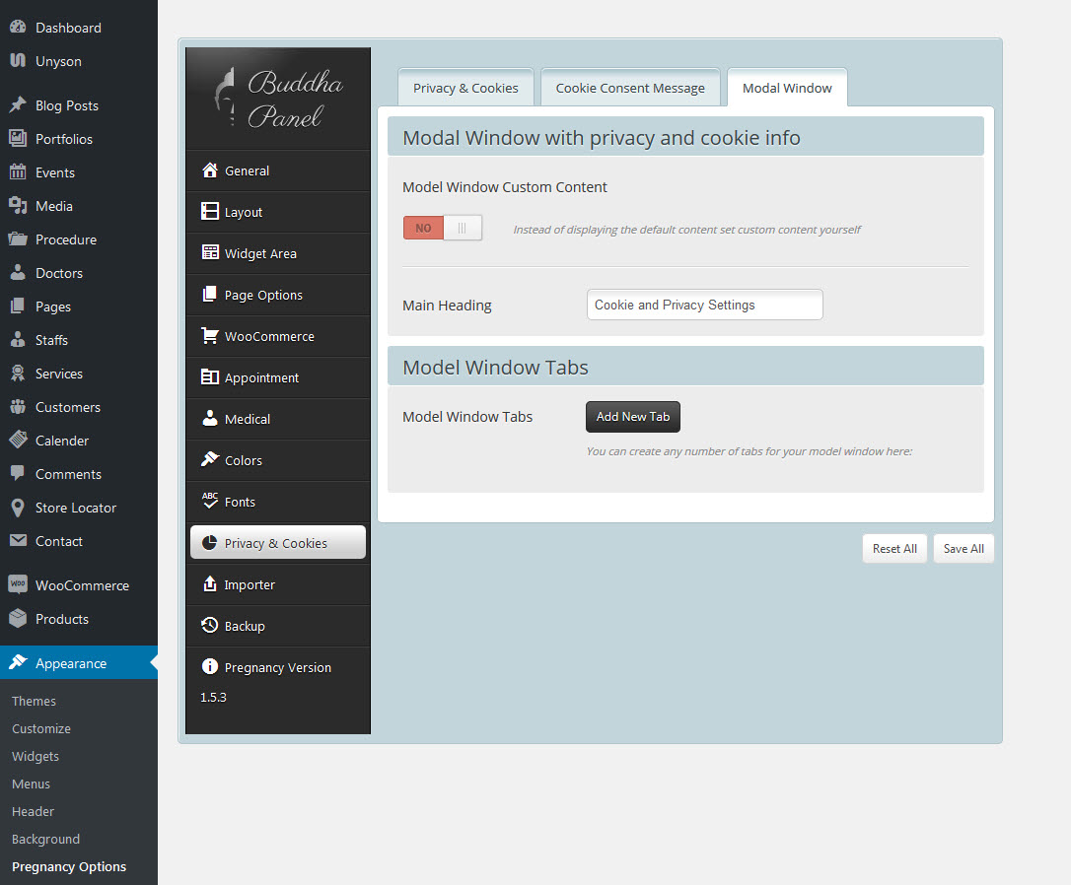
Task: Click the Fonts ABC spellcheck icon
Action: tap(209, 502)
